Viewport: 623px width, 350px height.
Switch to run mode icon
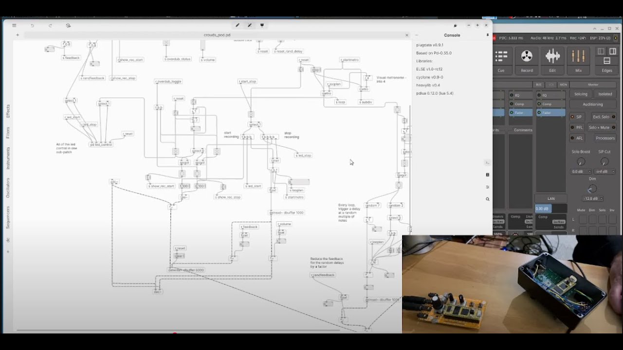click(x=250, y=25)
